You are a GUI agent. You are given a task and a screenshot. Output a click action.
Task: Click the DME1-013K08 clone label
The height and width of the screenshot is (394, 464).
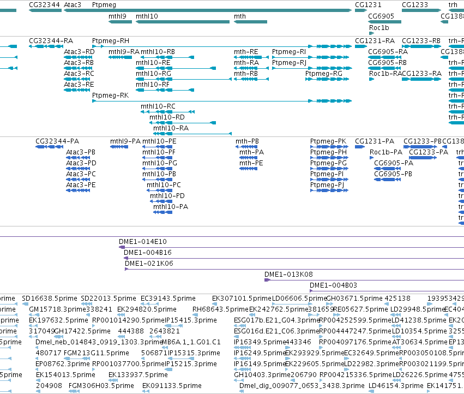[288, 274]
